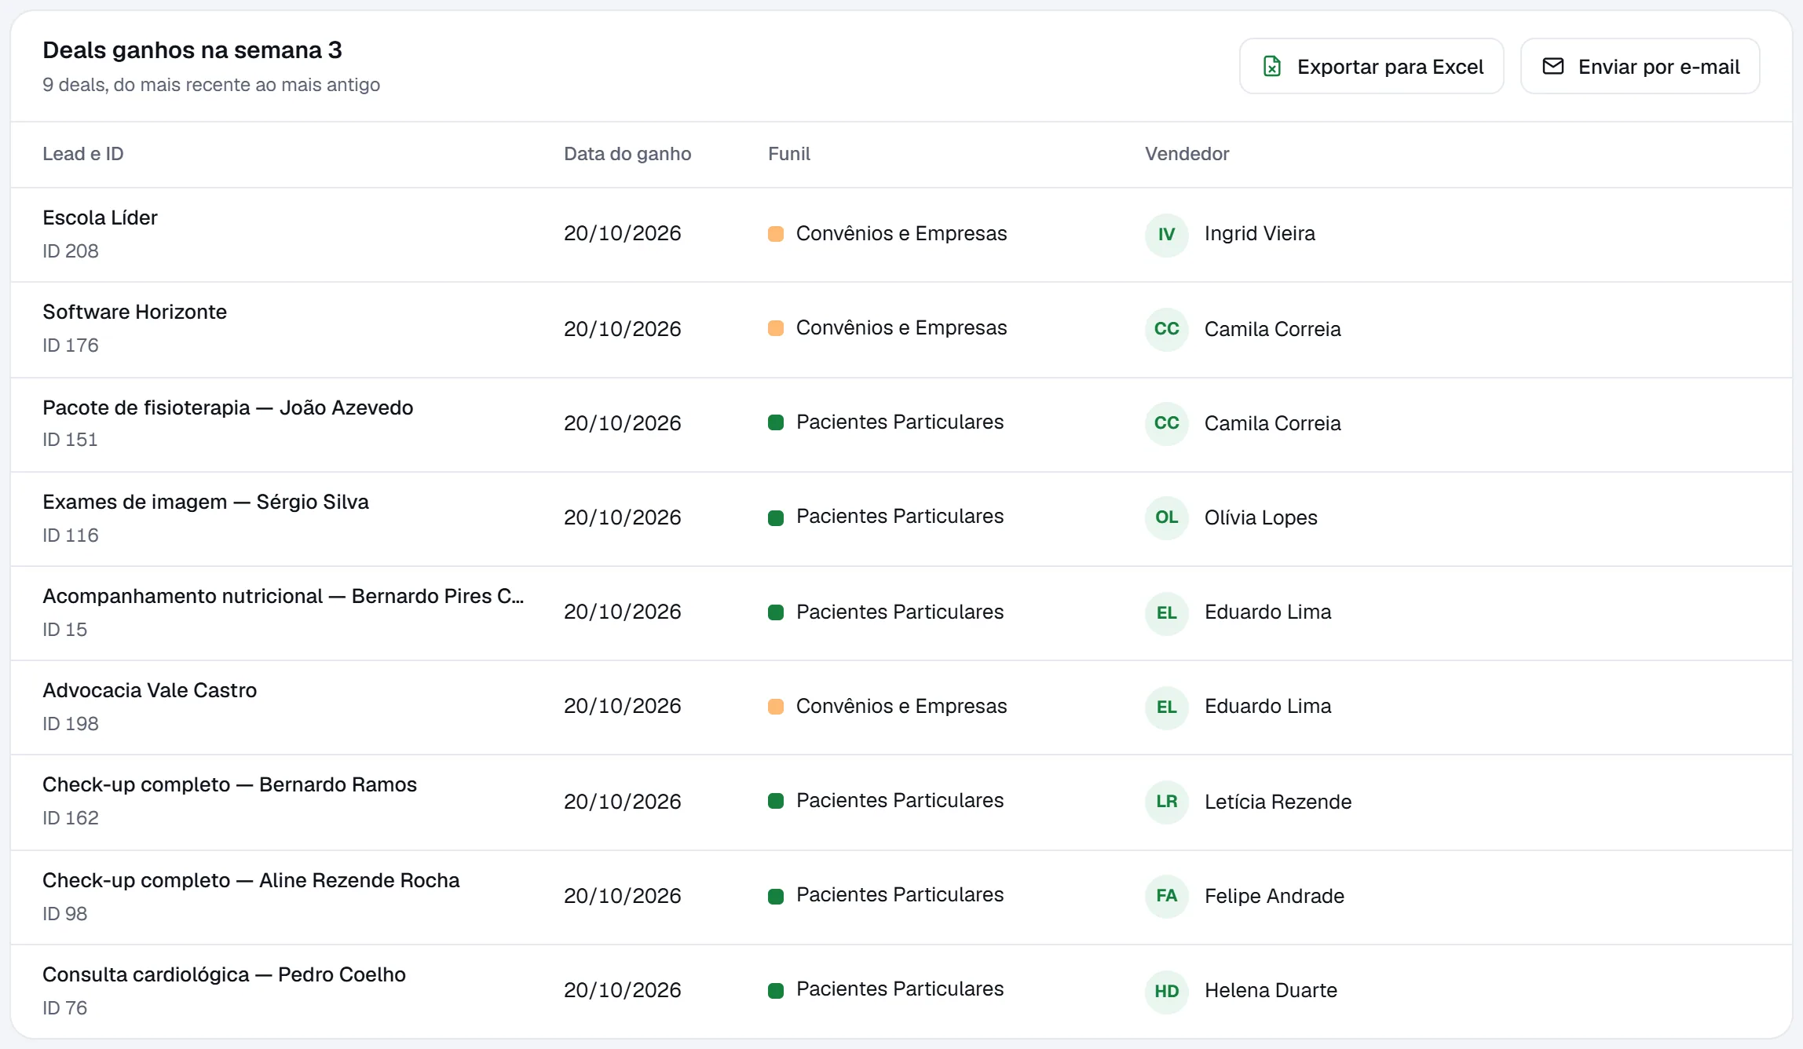
Task: Open the Exames de imagem — Sérgio Silva deal
Action: pos(206,502)
